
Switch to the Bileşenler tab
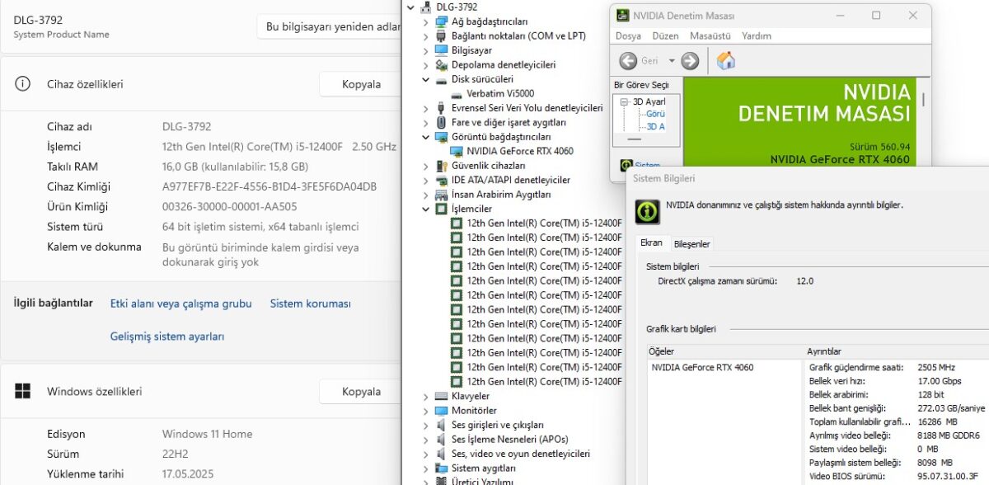691,243
